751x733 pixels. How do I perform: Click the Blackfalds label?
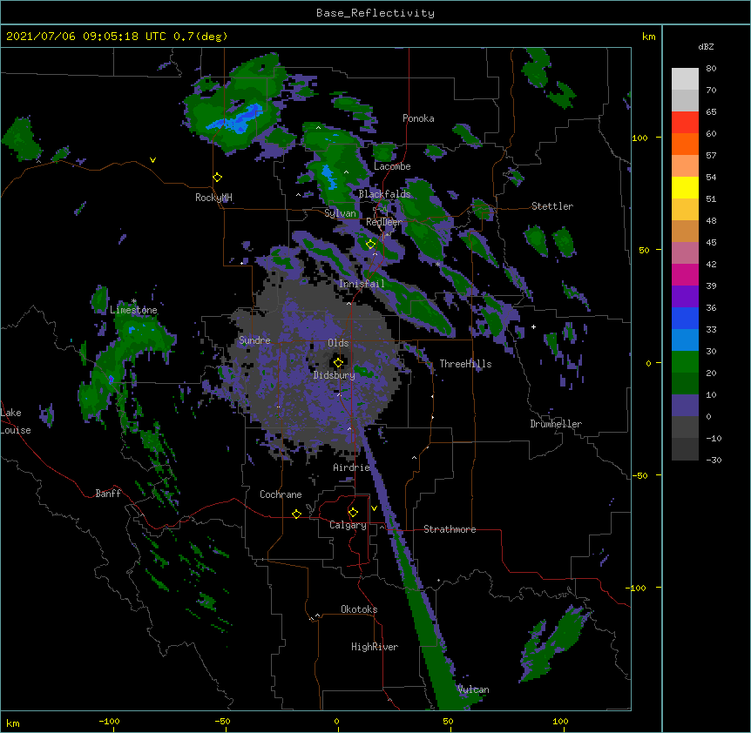[384, 194]
